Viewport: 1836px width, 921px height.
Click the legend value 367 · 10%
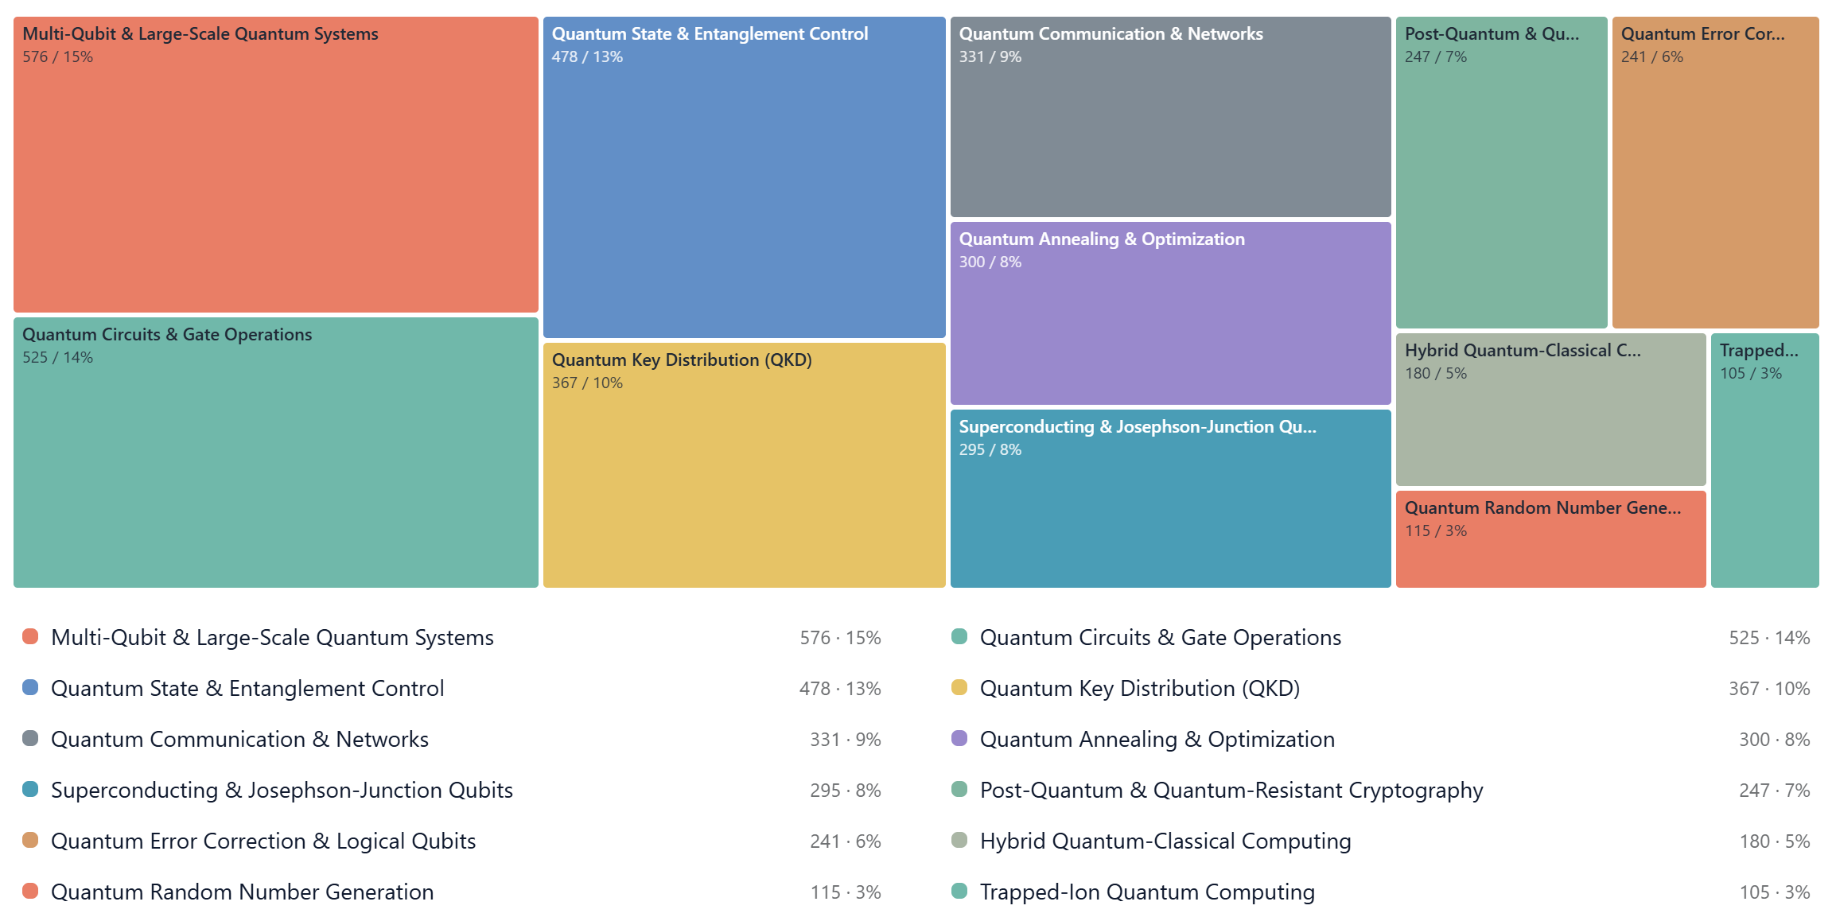tap(1769, 689)
